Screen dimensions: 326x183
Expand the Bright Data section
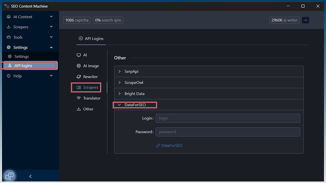tap(209, 93)
